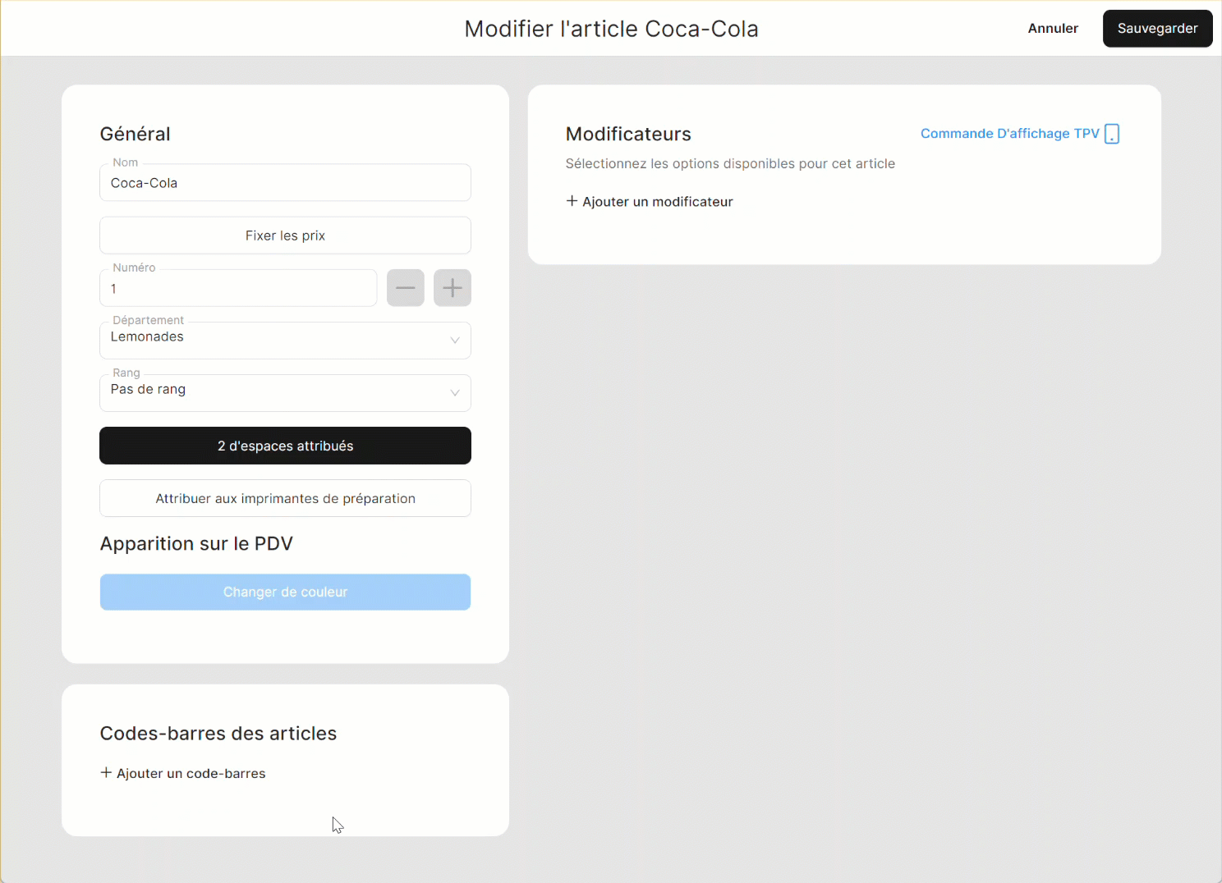Click into the Numéro input field

[x=238, y=289]
